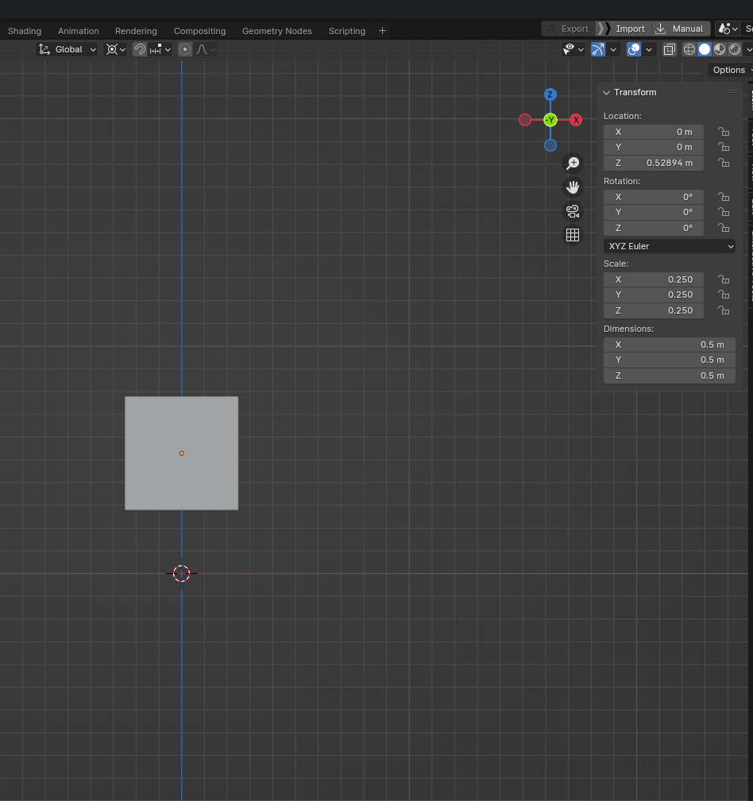Lock the X location property

point(724,132)
